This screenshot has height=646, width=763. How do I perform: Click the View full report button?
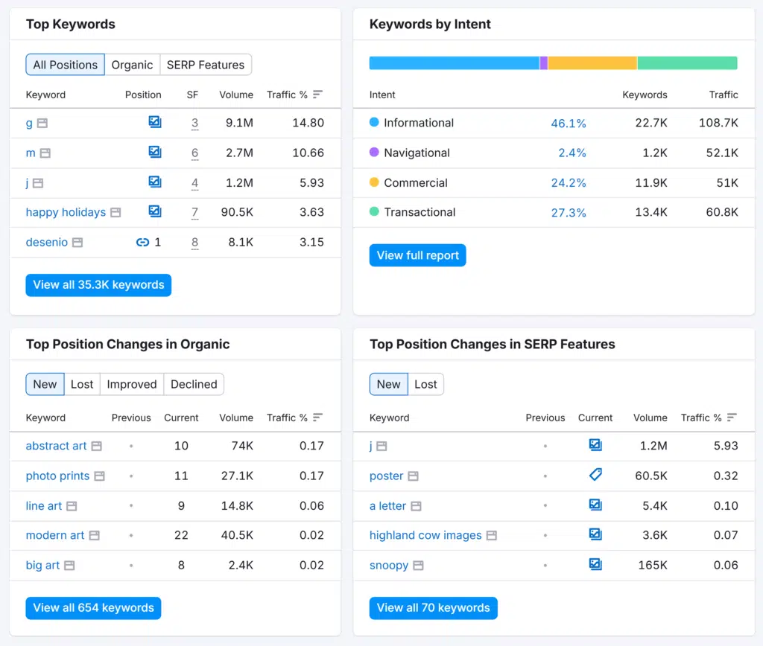click(417, 255)
